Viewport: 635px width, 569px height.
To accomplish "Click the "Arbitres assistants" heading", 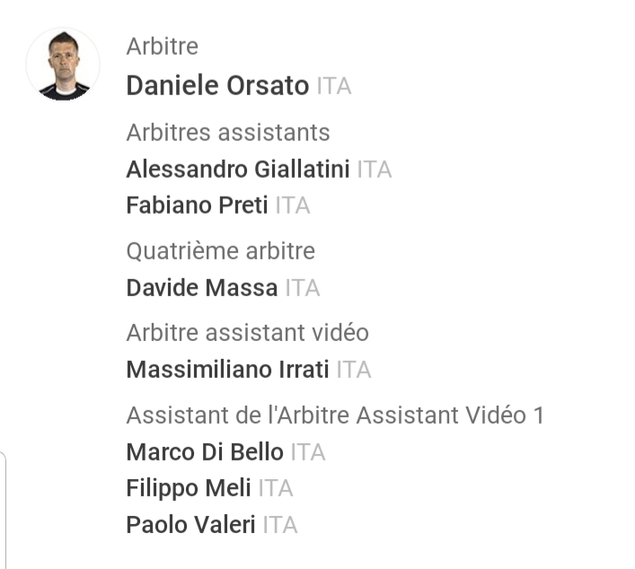I will [228, 133].
